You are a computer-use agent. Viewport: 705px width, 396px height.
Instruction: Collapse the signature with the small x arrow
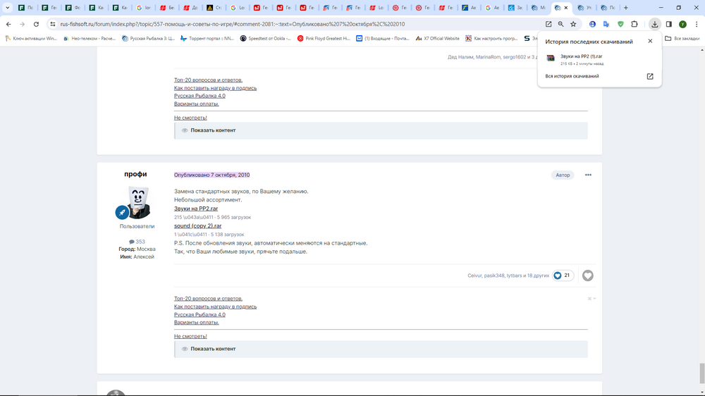tap(591, 299)
